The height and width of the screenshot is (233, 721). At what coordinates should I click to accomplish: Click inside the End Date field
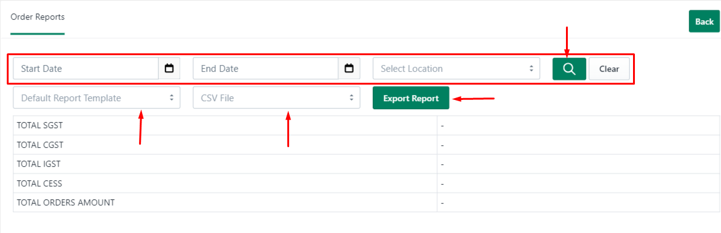click(x=266, y=69)
